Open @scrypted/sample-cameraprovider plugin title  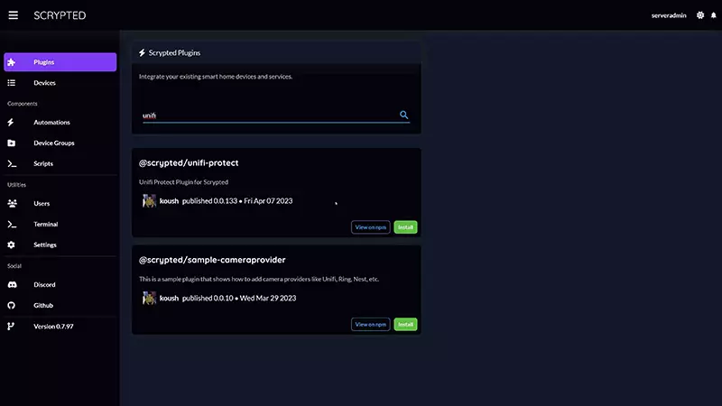coord(212,260)
